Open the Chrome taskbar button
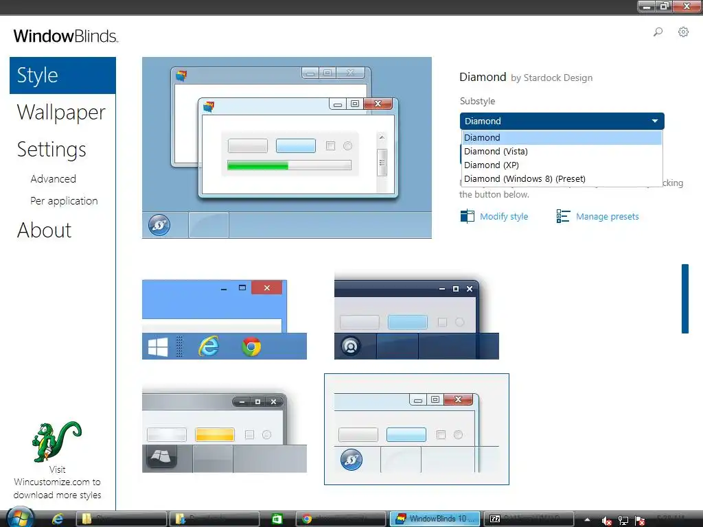The image size is (703, 527). 341,519
